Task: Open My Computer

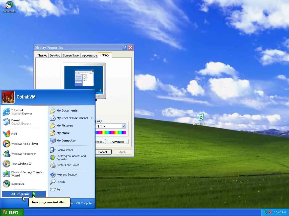Action: 71,140
